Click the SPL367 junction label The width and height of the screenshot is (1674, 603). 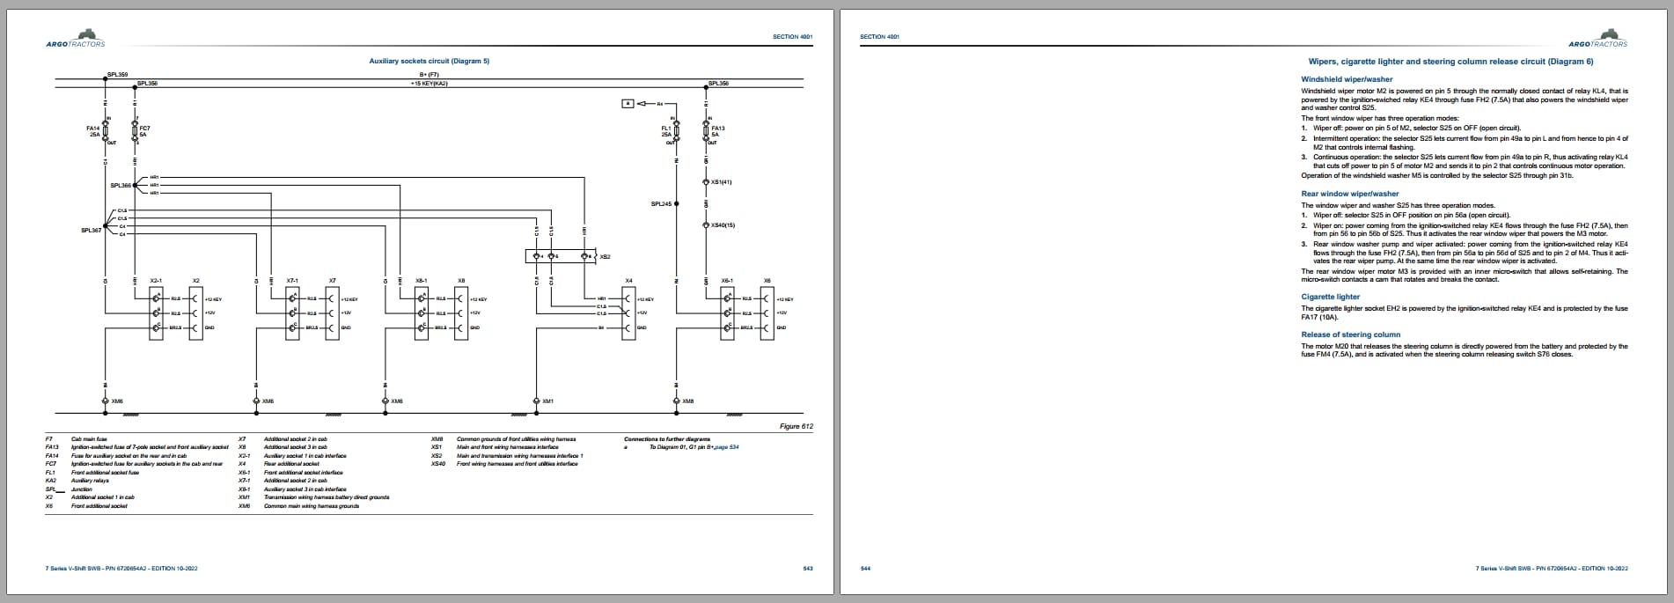click(92, 230)
